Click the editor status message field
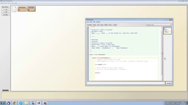Image resolution: width=188 pixels, height=105 pixels. pyautogui.click(x=126, y=83)
